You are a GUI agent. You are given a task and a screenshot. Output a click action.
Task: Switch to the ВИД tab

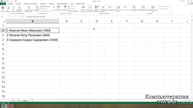[72, 4]
